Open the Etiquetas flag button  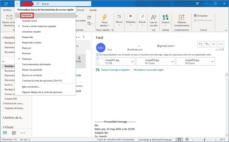click(131, 20)
